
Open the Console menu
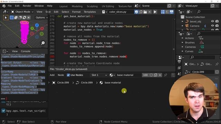(26, 51)
